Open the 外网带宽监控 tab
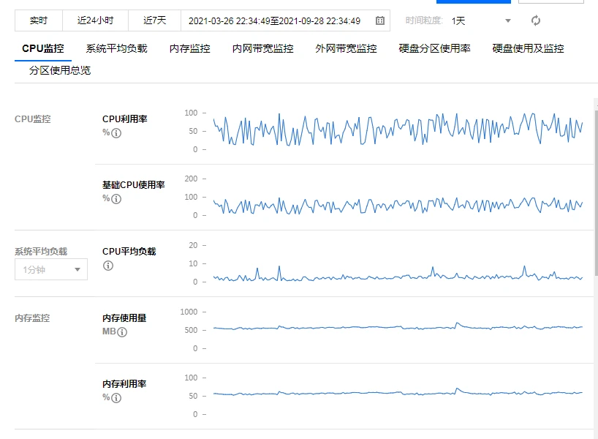The height and width of the screenshot is (439, 598). 346,48
